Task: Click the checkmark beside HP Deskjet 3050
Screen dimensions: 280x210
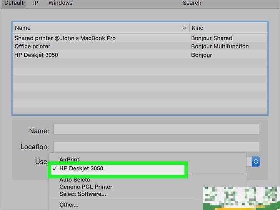Action: 55,168
